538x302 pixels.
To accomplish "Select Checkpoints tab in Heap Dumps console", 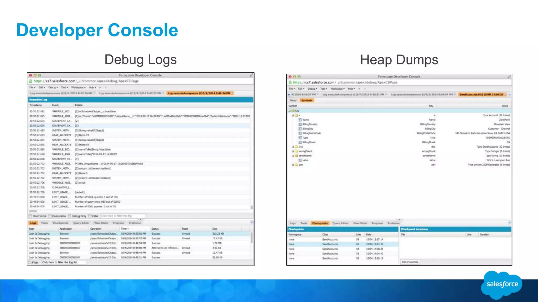I will tap(320, 223).
